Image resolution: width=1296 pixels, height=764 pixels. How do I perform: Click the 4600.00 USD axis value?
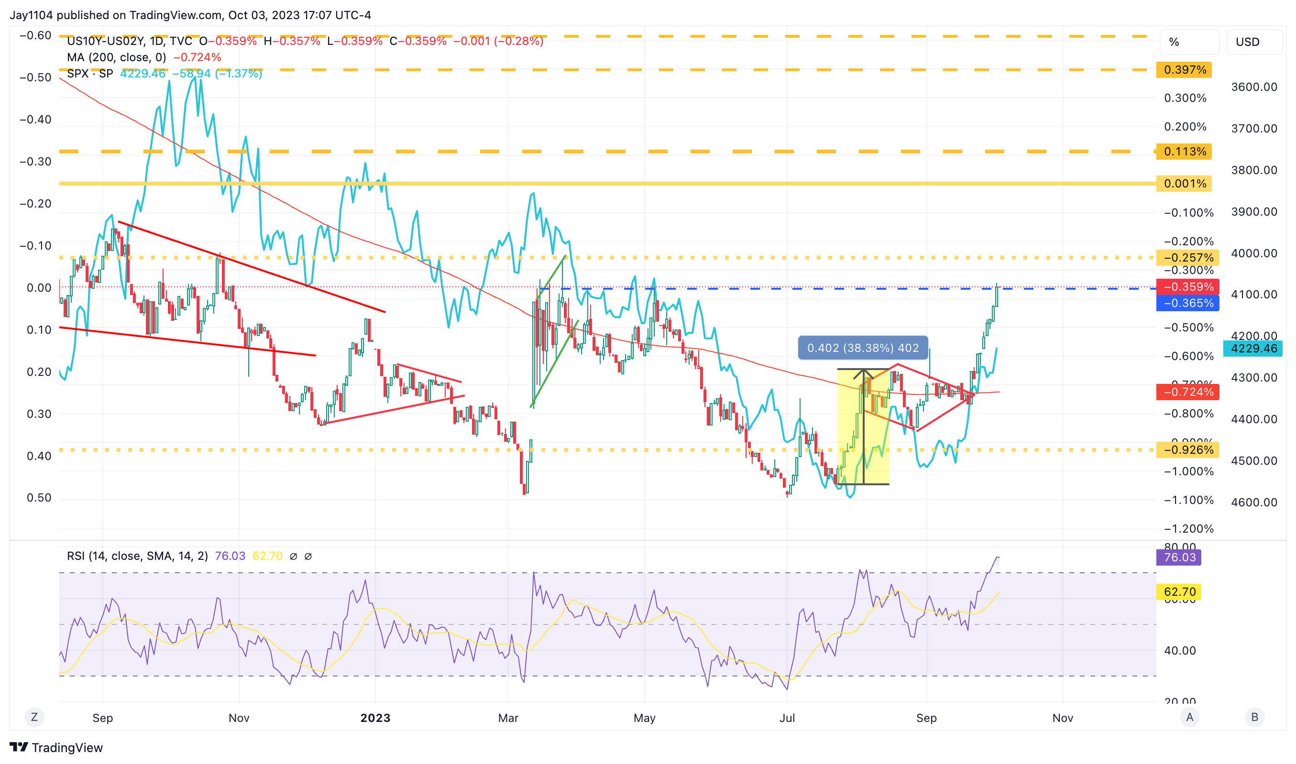pos(1254,502)
